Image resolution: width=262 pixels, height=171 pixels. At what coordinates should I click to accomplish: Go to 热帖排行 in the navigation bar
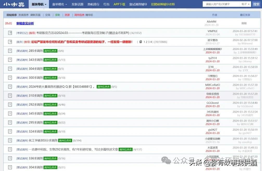[x=93, y=4]
